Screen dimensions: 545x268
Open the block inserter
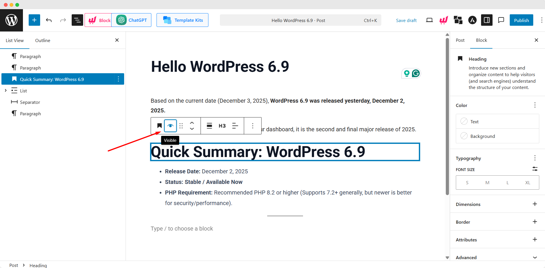(34, 20)
